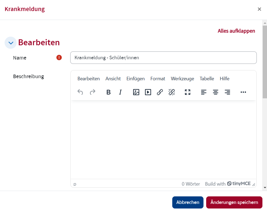Align text to the right
267x212 pixels.
(227, 92)
